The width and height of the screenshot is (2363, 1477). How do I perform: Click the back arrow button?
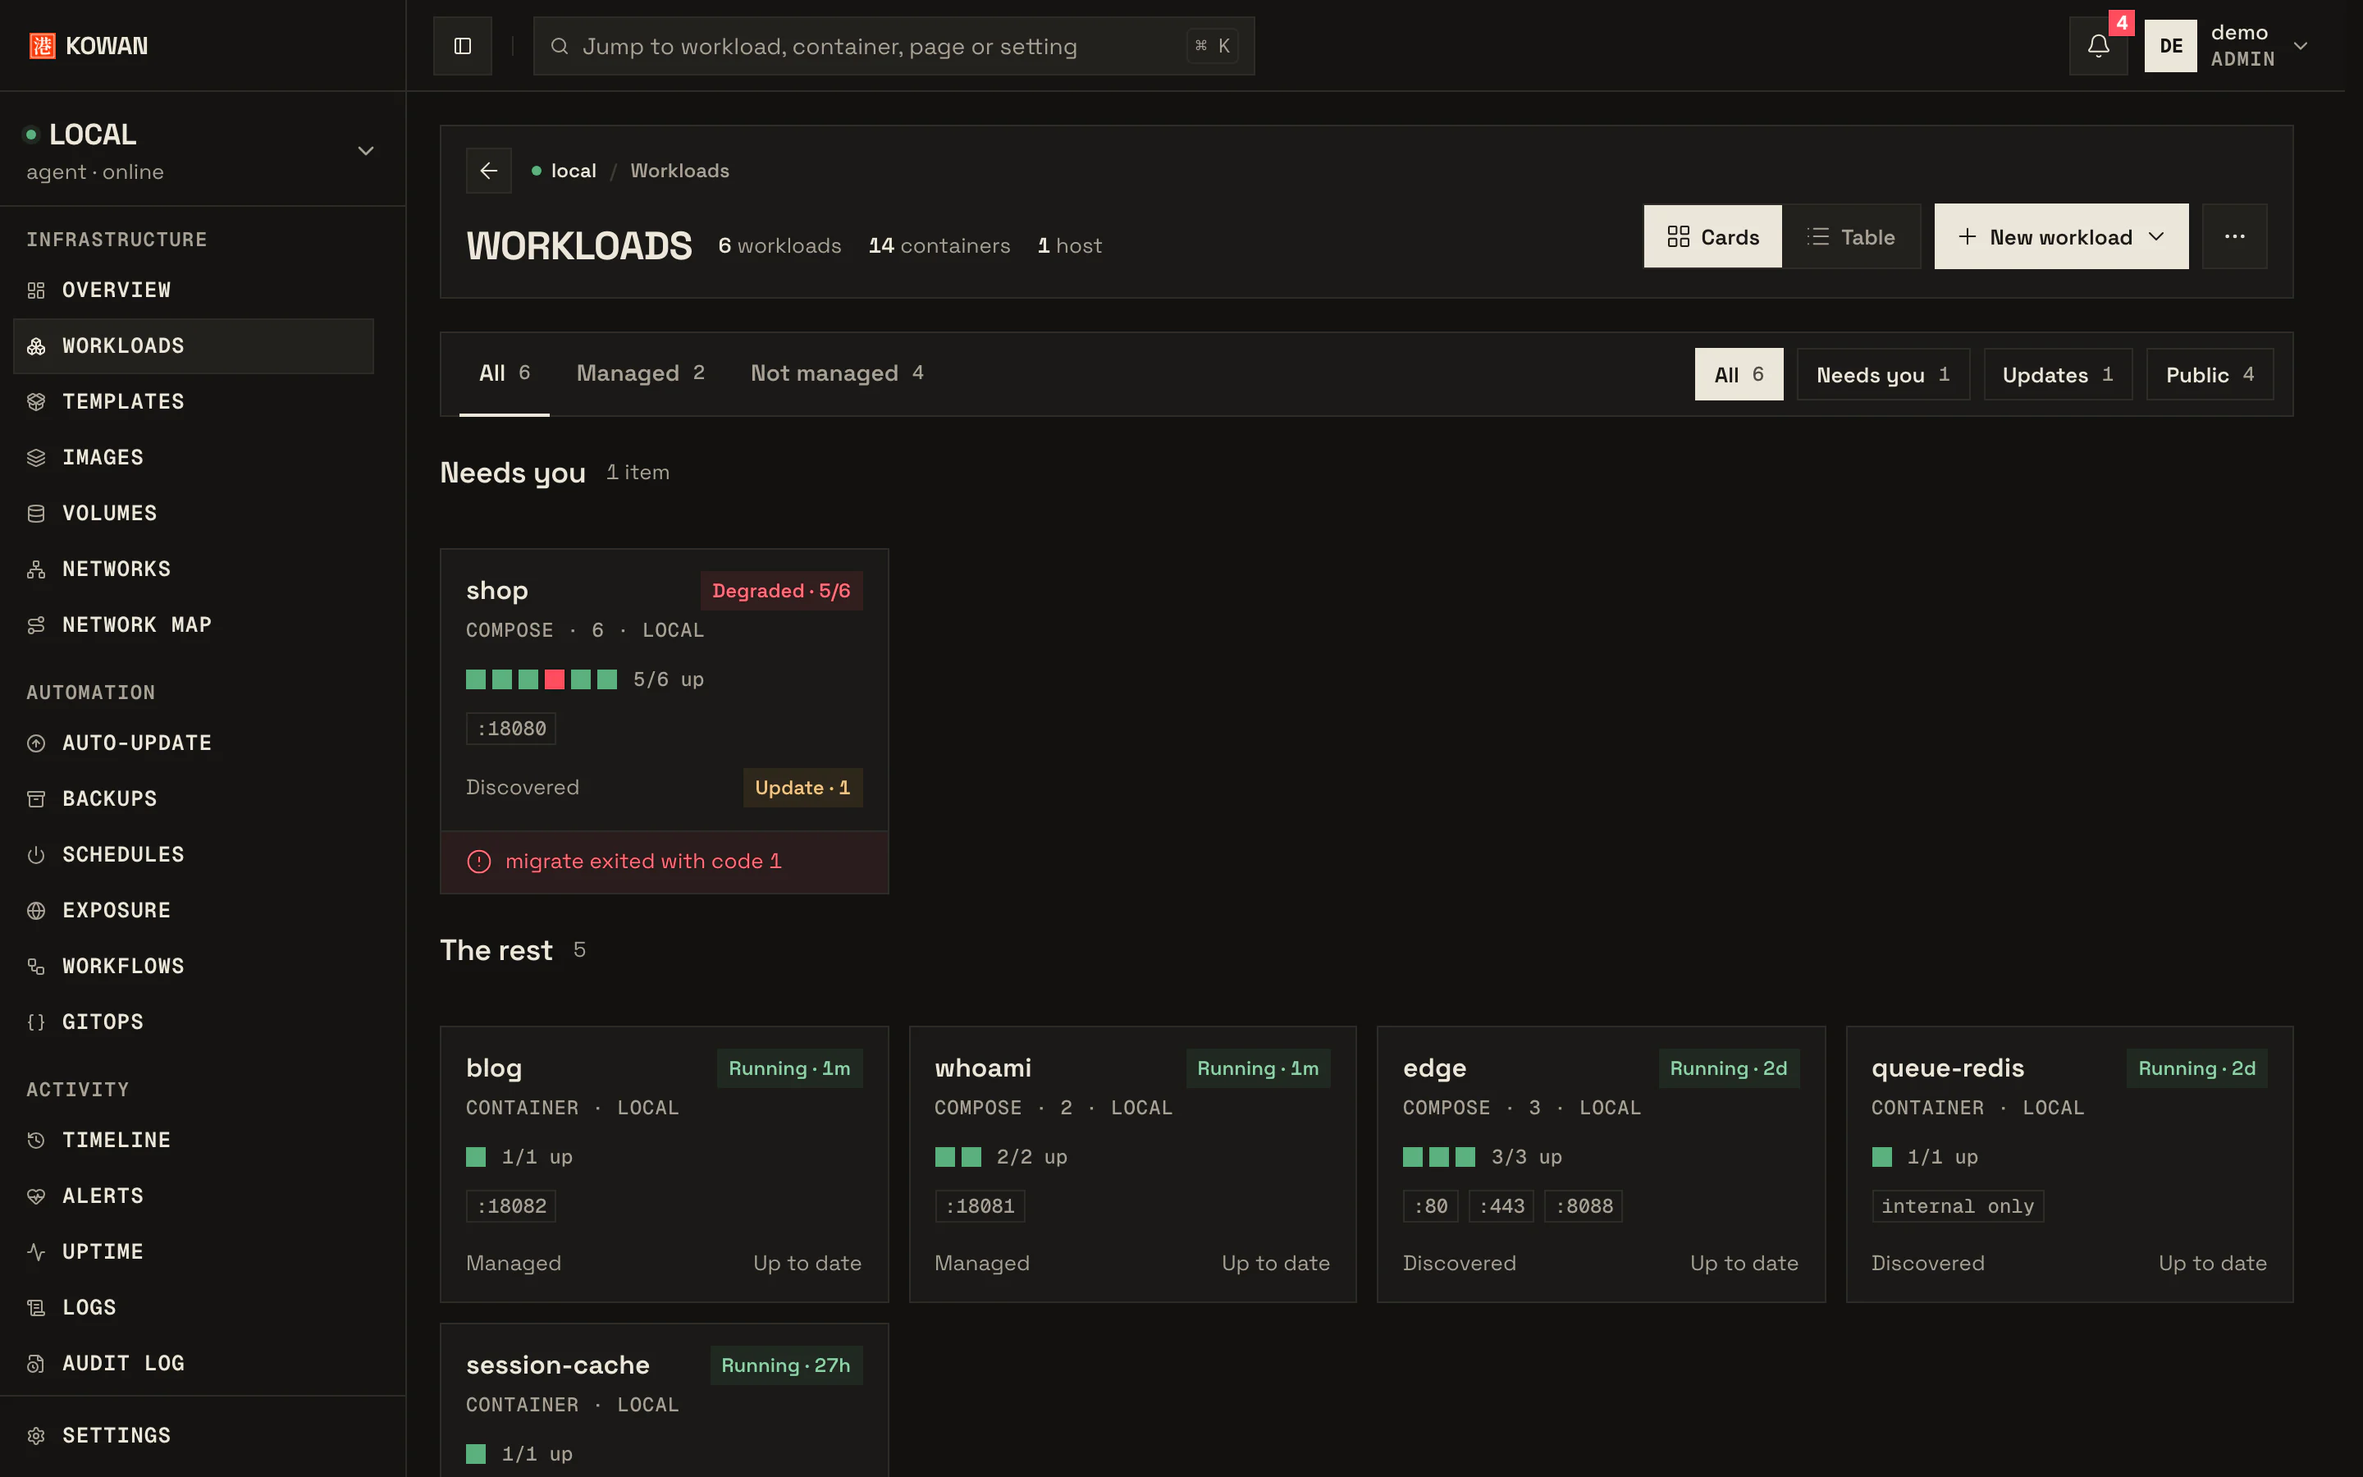tap(488, 171)
